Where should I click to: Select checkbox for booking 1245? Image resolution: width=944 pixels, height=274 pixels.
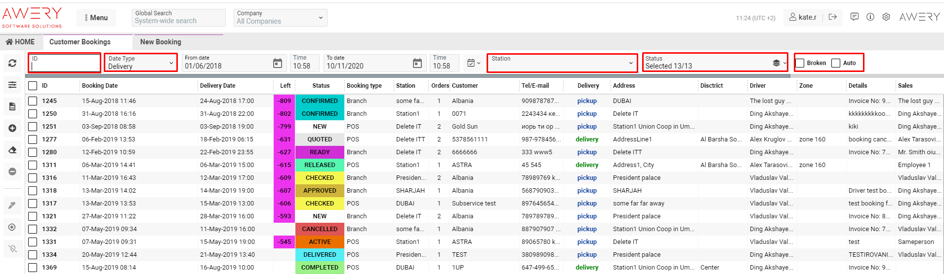33,101
